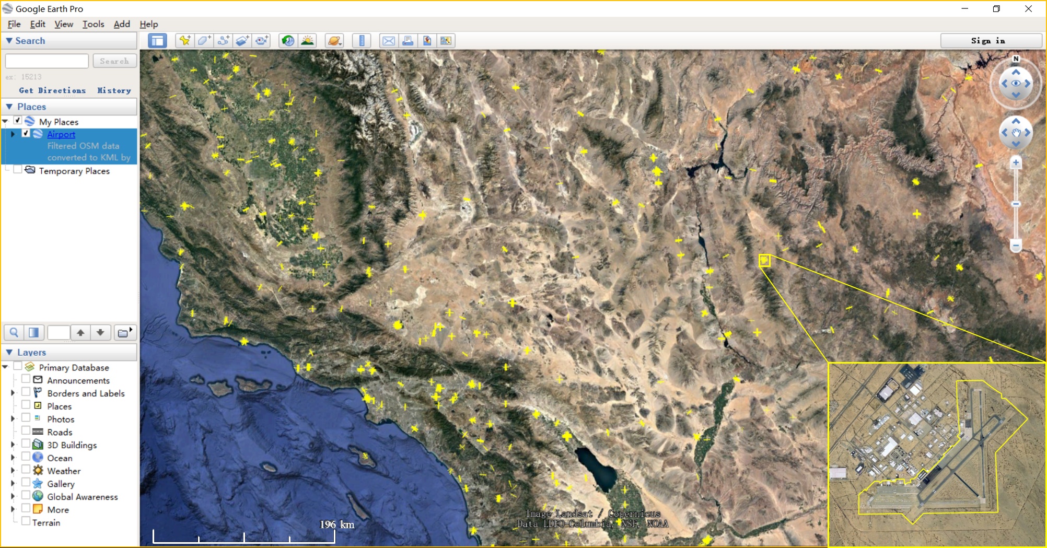Show ruler measurement tool
This screenshot has height=548, width=1047.
click(362, 41)
